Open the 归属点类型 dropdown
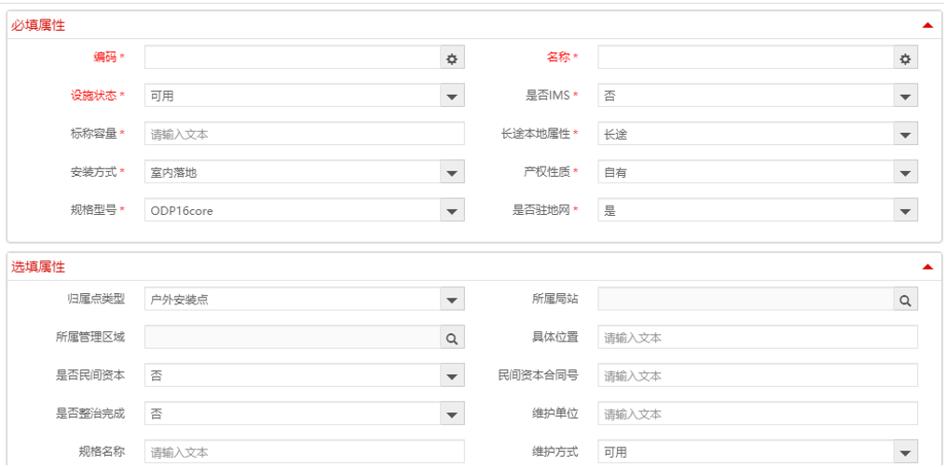Image resolution: width=945 pixels, height=467 pixels. (452, 300)
